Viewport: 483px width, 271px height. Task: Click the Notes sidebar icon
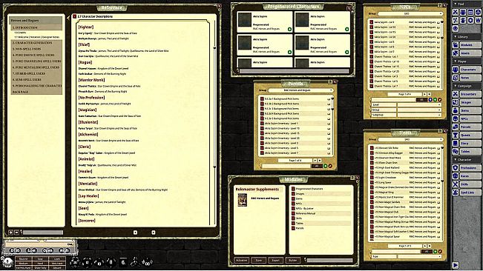coord(456,78)
